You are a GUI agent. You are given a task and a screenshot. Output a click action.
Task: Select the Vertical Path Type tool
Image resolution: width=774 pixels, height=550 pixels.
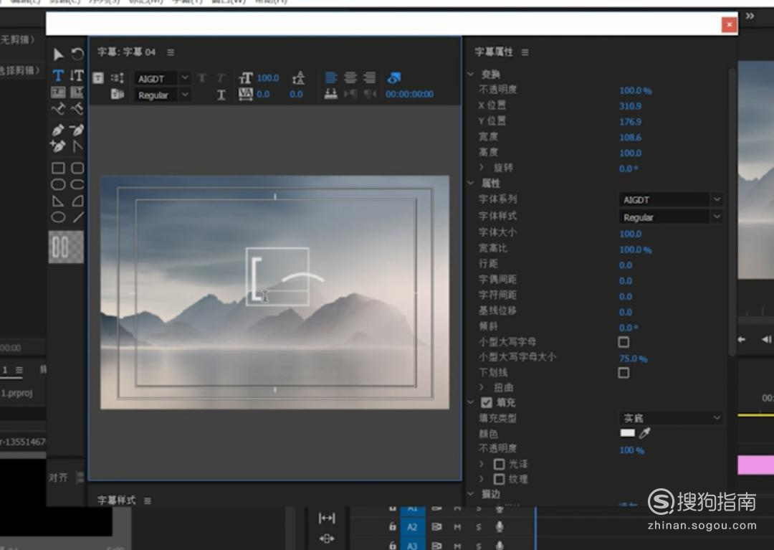pyautogui.click(x=77, y=108)
